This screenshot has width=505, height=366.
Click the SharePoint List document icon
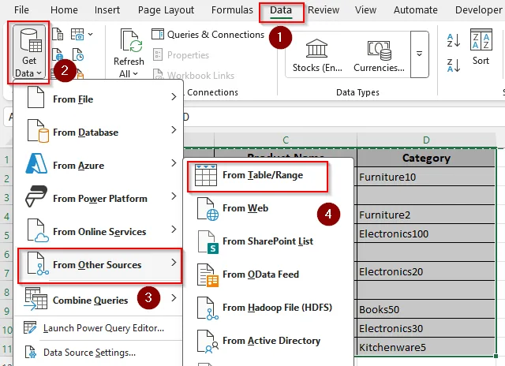(208, 242)
